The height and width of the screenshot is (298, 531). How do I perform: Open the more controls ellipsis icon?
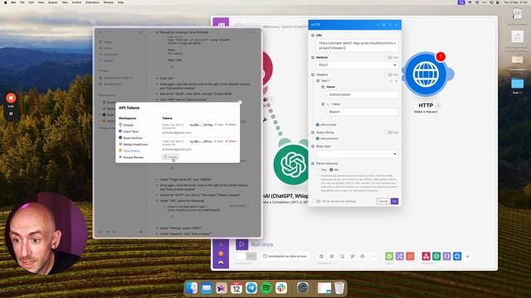click(373, 256)
